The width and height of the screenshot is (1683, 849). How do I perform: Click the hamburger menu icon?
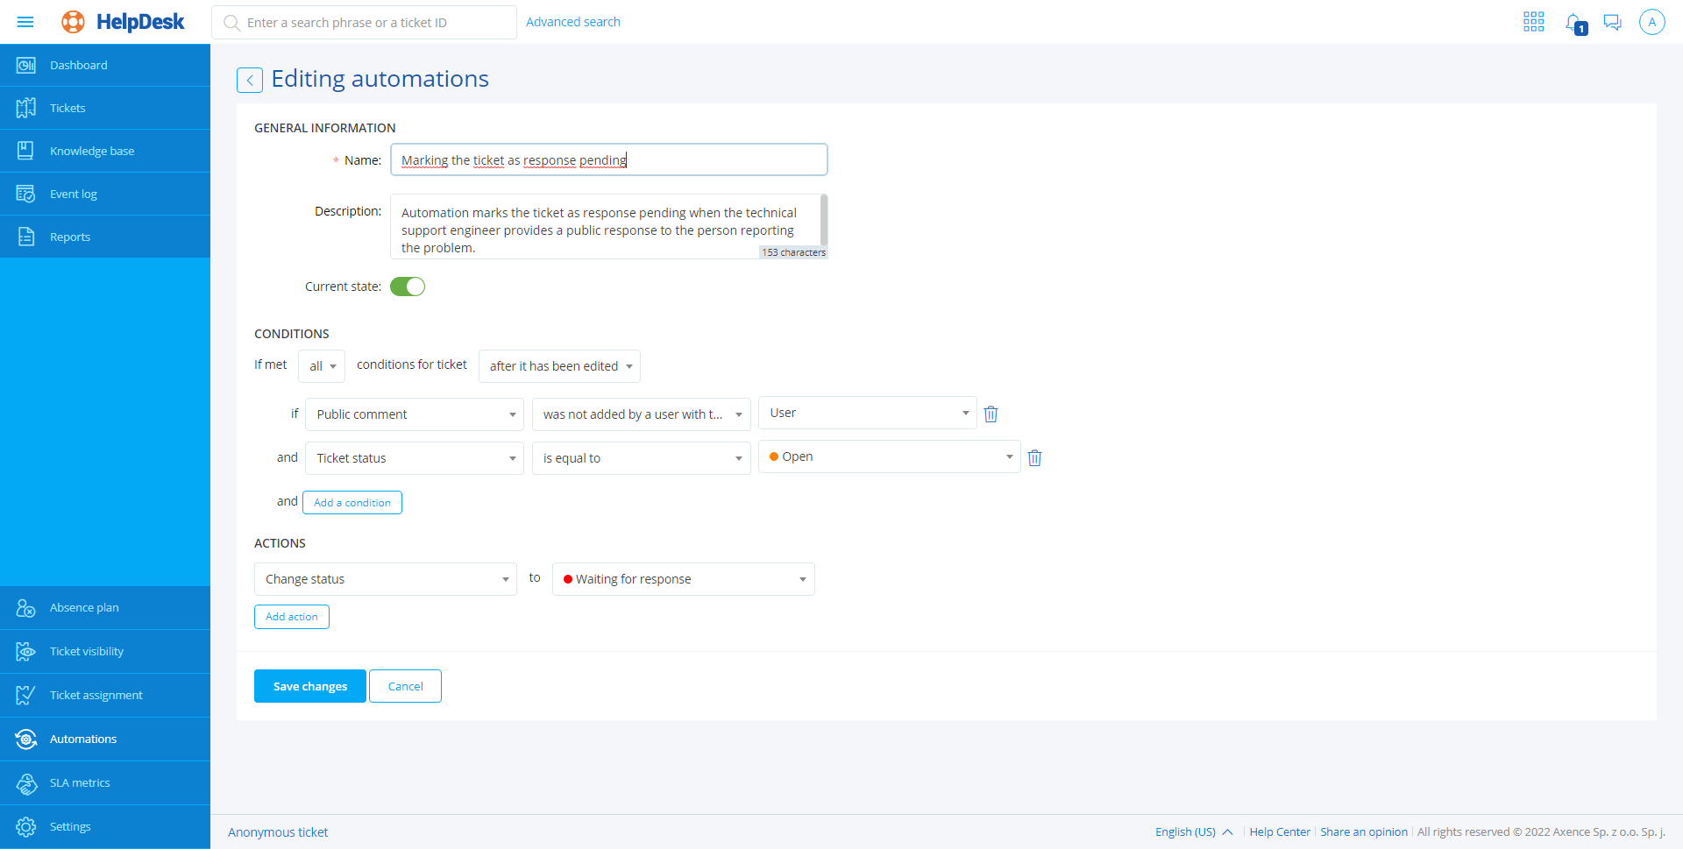[25, 22]
